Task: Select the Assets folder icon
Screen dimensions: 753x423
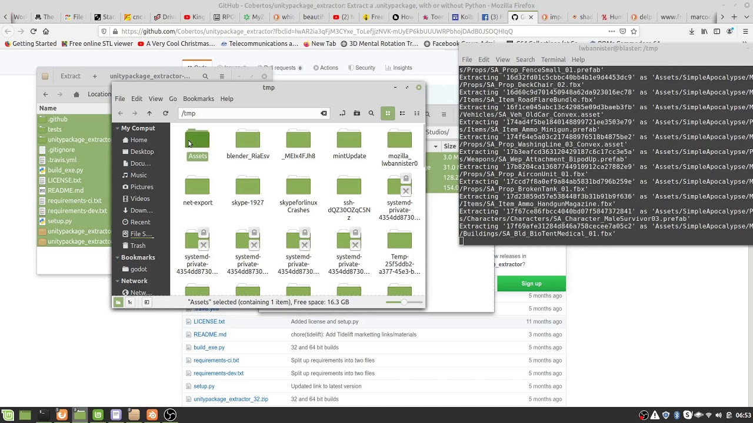Action: [x=197, y=140]
